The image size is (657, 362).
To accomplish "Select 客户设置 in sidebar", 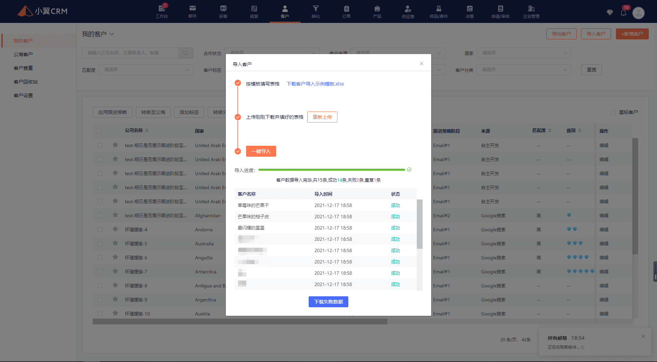I will [23, 95].
